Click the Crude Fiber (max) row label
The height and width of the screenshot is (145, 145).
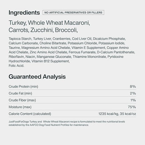pyautogui.click(x=22, y=100)
